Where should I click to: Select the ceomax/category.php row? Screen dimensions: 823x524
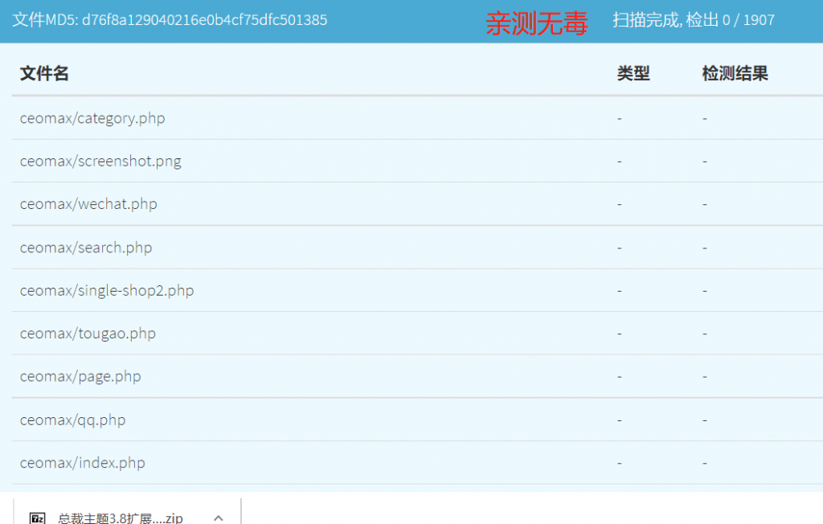click(x=417, y=118)
